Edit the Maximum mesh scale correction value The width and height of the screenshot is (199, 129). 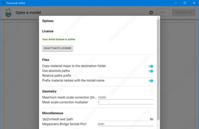point(125,97)
